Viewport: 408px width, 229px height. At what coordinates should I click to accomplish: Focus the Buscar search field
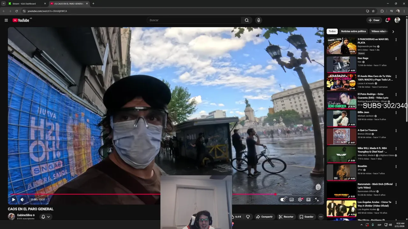[194, 20]
